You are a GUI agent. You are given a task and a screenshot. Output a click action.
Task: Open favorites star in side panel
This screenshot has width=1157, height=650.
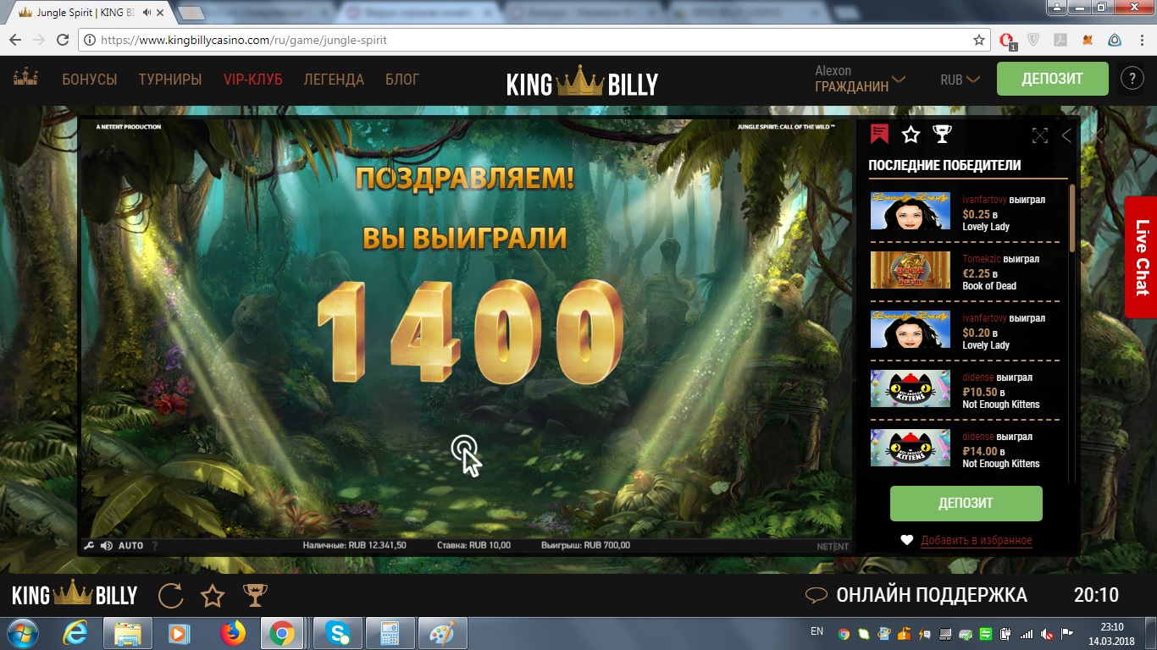coord(911,135)
